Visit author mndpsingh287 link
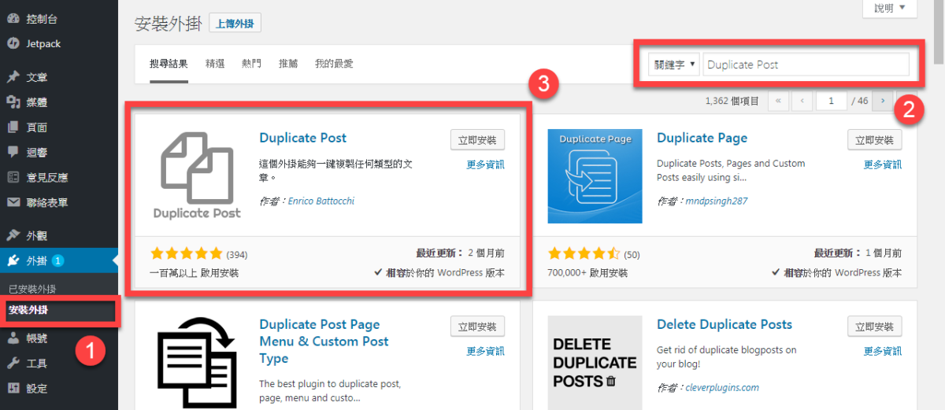The image size is (945, 410). tap(717, 201)
